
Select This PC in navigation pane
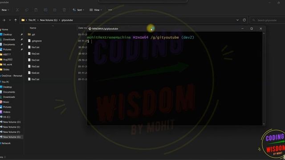click(x=5, y=82)
